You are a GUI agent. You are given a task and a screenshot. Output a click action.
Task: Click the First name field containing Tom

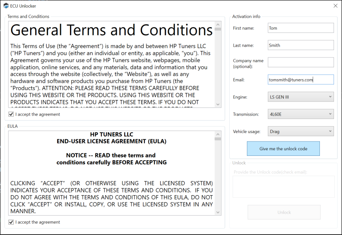click(301, 28)
